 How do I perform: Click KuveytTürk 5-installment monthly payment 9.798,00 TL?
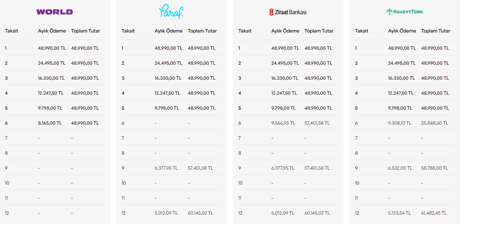pyautogui.click(x=400, y=108)
